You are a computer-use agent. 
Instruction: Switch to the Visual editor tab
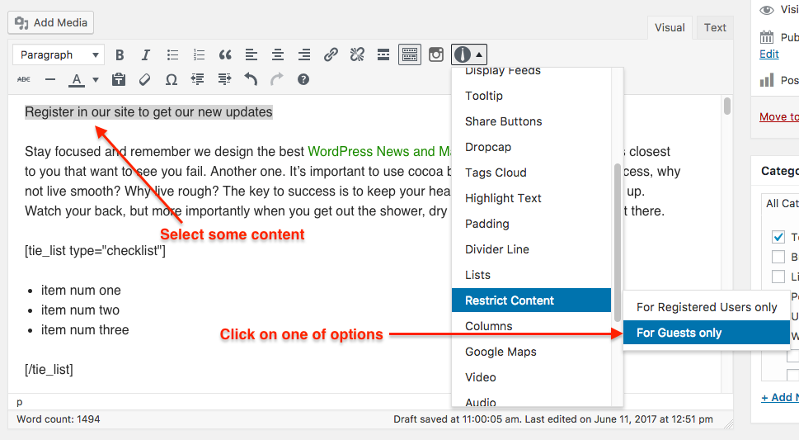tap(670, 27)
